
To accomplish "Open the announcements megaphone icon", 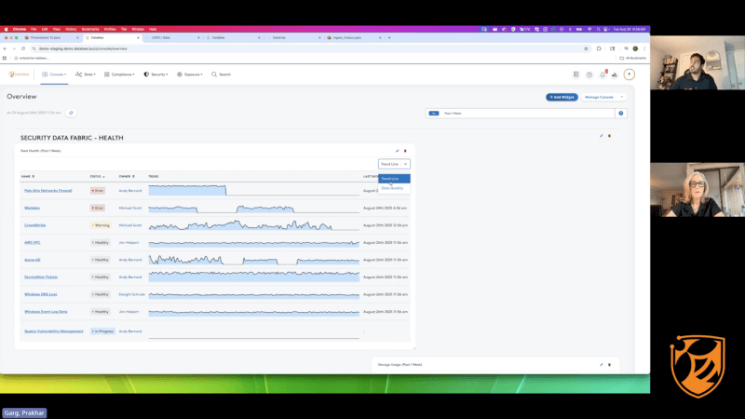I will 615,74.
